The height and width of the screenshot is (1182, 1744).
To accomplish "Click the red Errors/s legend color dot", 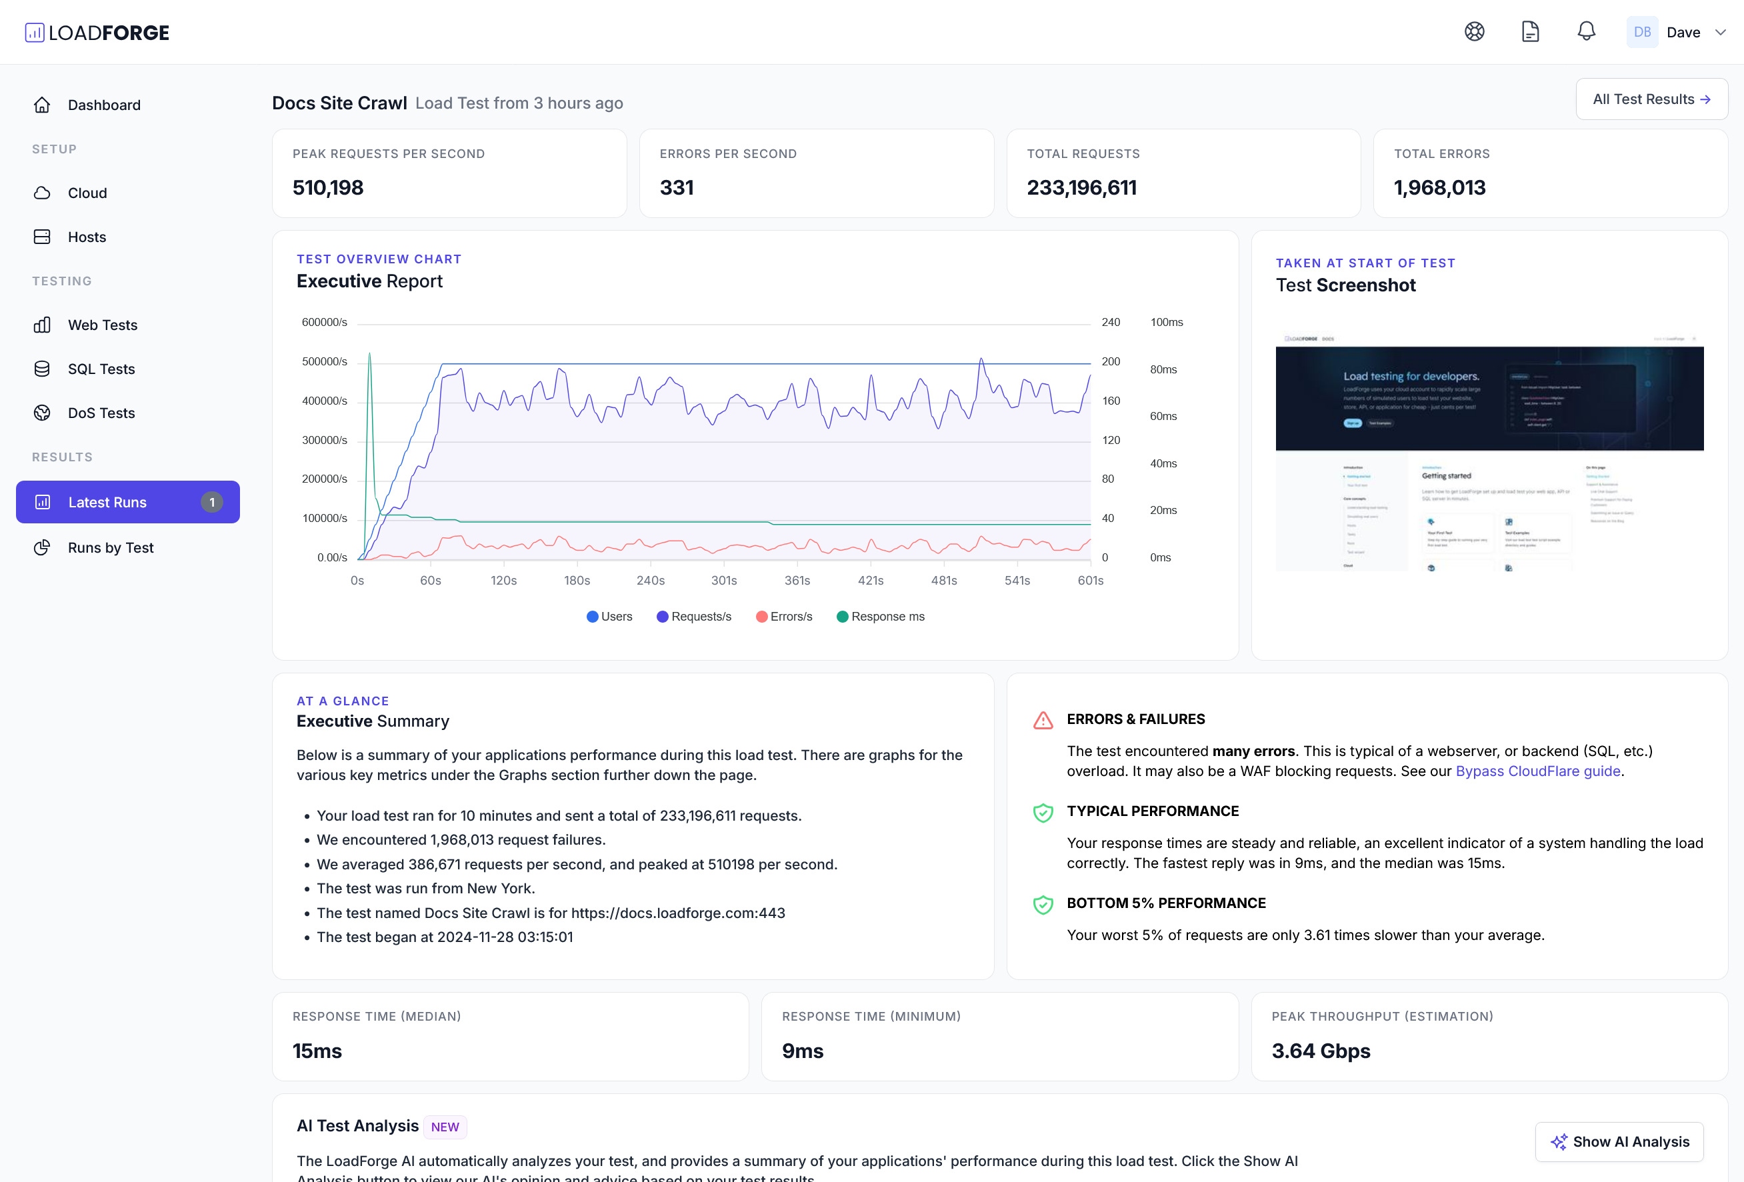I will click(x=762, y=616).
